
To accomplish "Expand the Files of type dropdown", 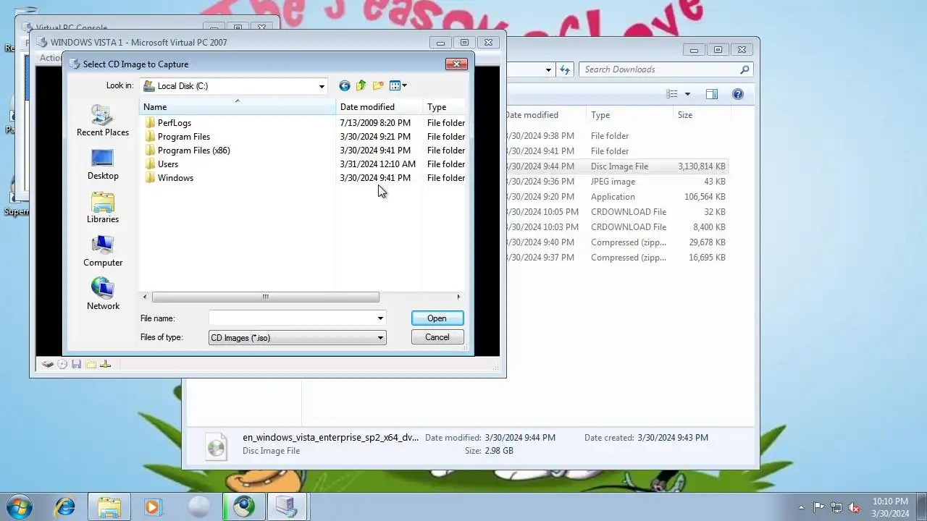I will (380, 338).
